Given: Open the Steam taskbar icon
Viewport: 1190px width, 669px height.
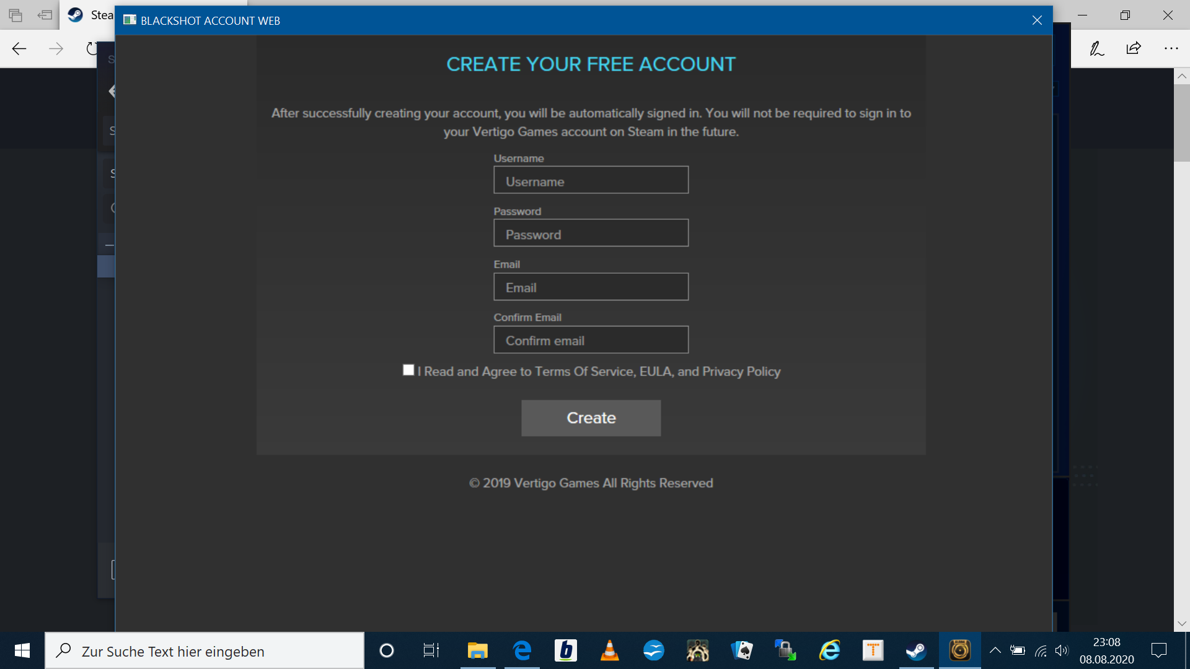Looking at the screenshot, I should (x=916, y=650).
